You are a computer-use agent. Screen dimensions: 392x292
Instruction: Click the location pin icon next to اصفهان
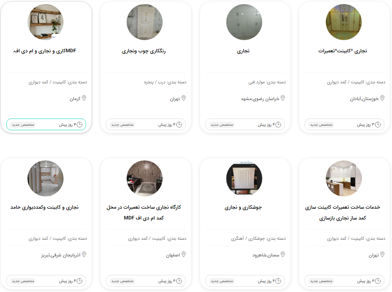coord(183,255)
